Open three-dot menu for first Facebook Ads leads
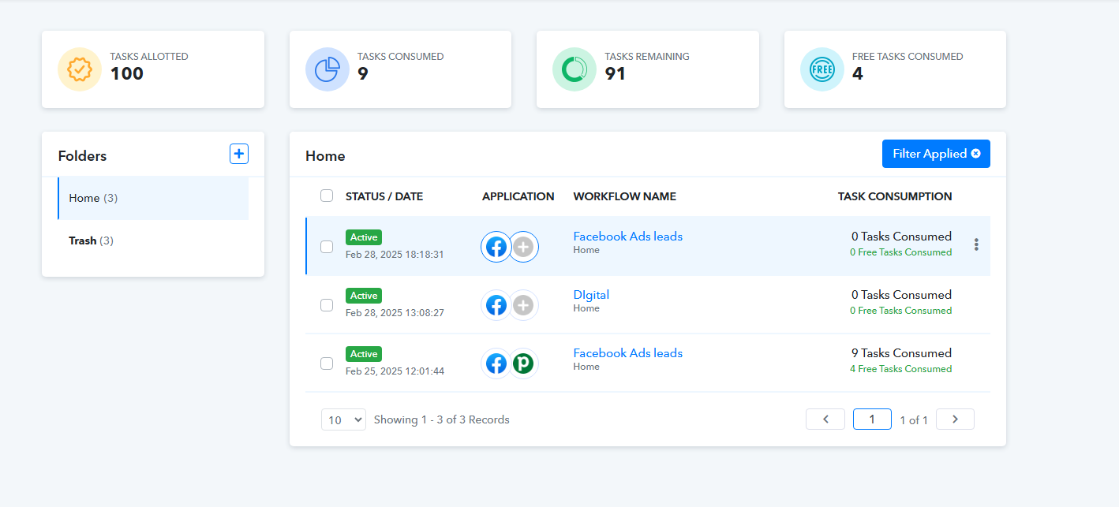The image size is (1119, 507). coord(976,244)
